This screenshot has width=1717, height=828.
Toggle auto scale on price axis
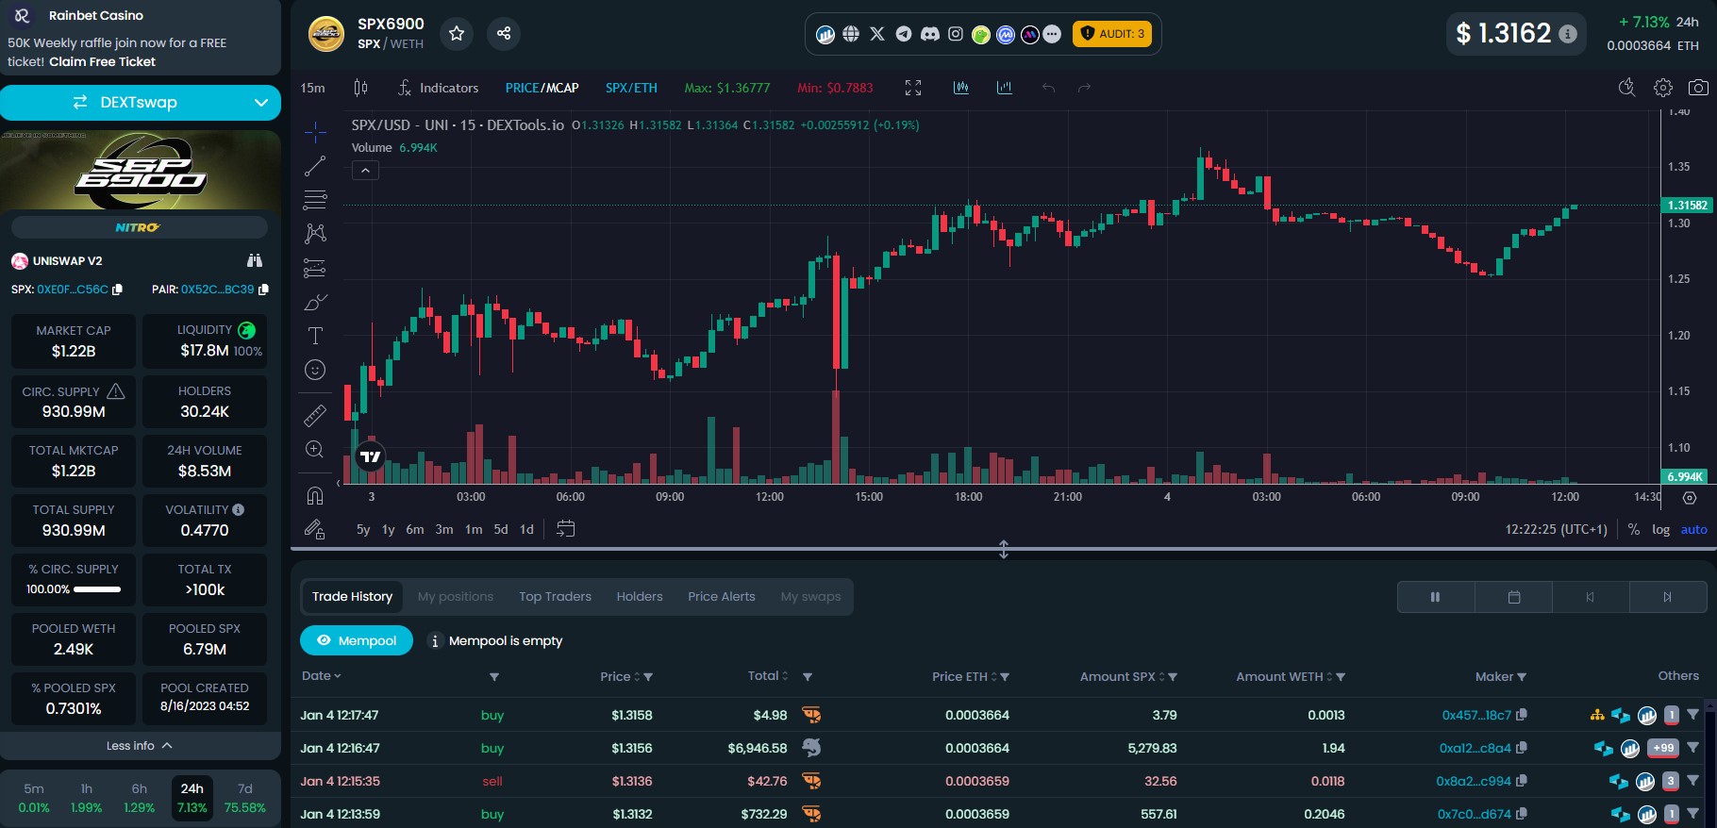[x=1693, y=529]
